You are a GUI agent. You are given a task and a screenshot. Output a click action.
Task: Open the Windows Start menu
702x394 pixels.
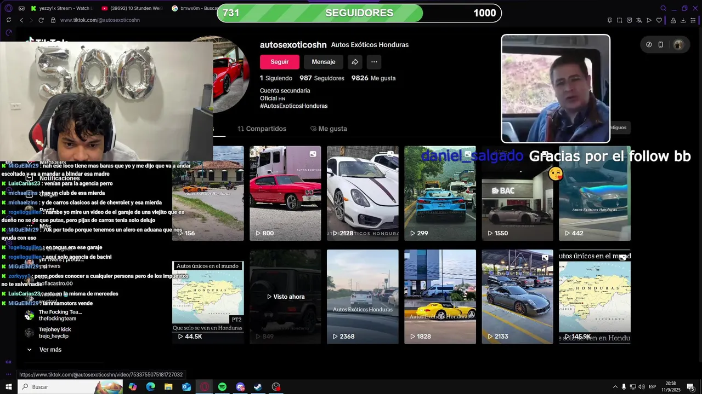click(9, 387)
